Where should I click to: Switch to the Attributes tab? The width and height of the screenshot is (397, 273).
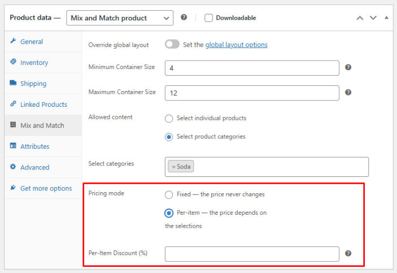tap(34, 146)
